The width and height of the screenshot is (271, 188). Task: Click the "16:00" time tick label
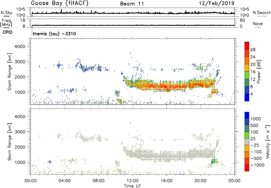166,181
